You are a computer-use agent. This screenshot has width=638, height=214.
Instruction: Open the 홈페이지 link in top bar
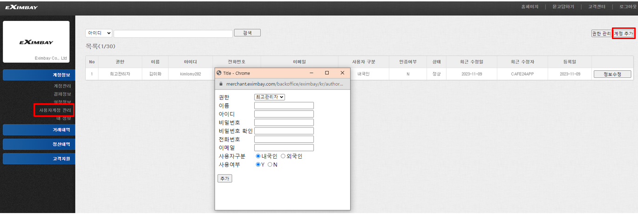coord(530,7)
